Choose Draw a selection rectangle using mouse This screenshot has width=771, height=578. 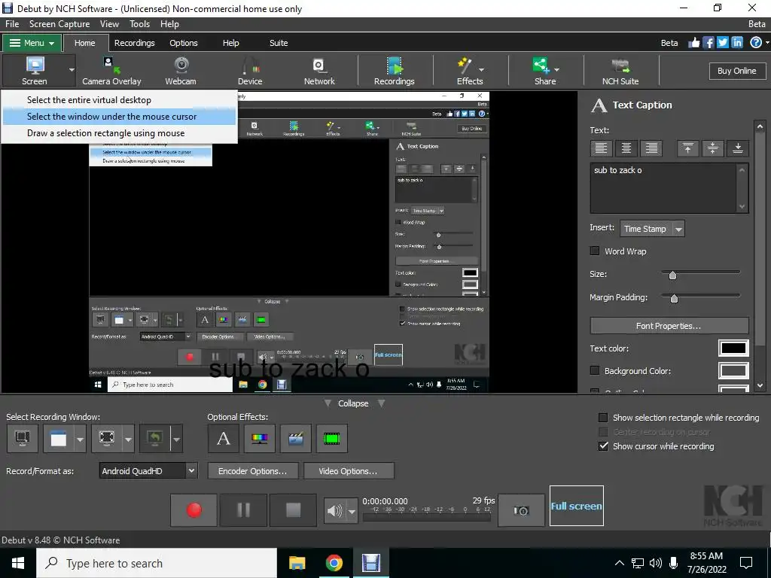point(119,133)
